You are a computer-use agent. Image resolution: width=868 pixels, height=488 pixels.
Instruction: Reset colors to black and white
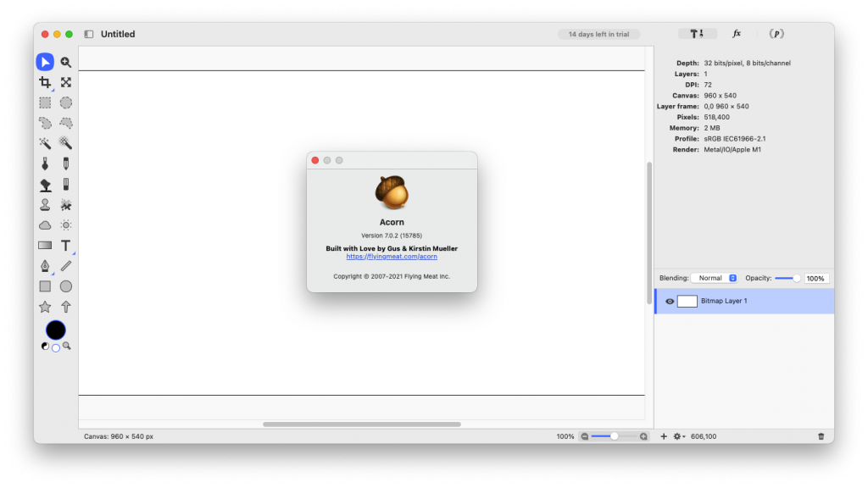pos(45,347)
